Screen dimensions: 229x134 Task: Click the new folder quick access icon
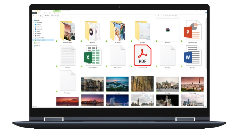click(37, 11)
